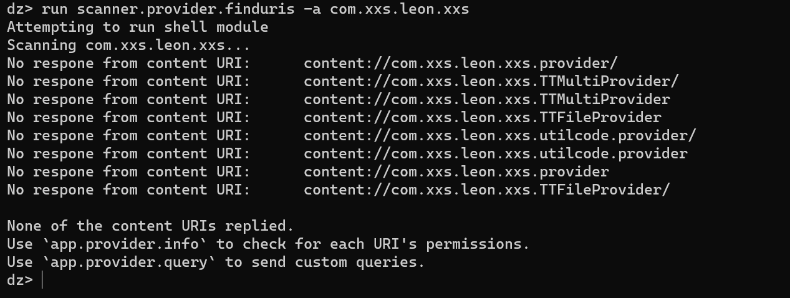Click the "Attempting to run shell module" line
790x298 pixels.
coord(137,27)
